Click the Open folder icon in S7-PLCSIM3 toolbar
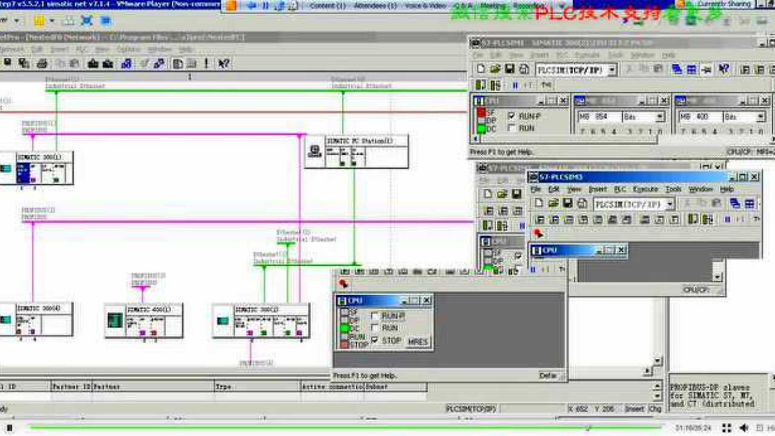 [x=553, y=204]
